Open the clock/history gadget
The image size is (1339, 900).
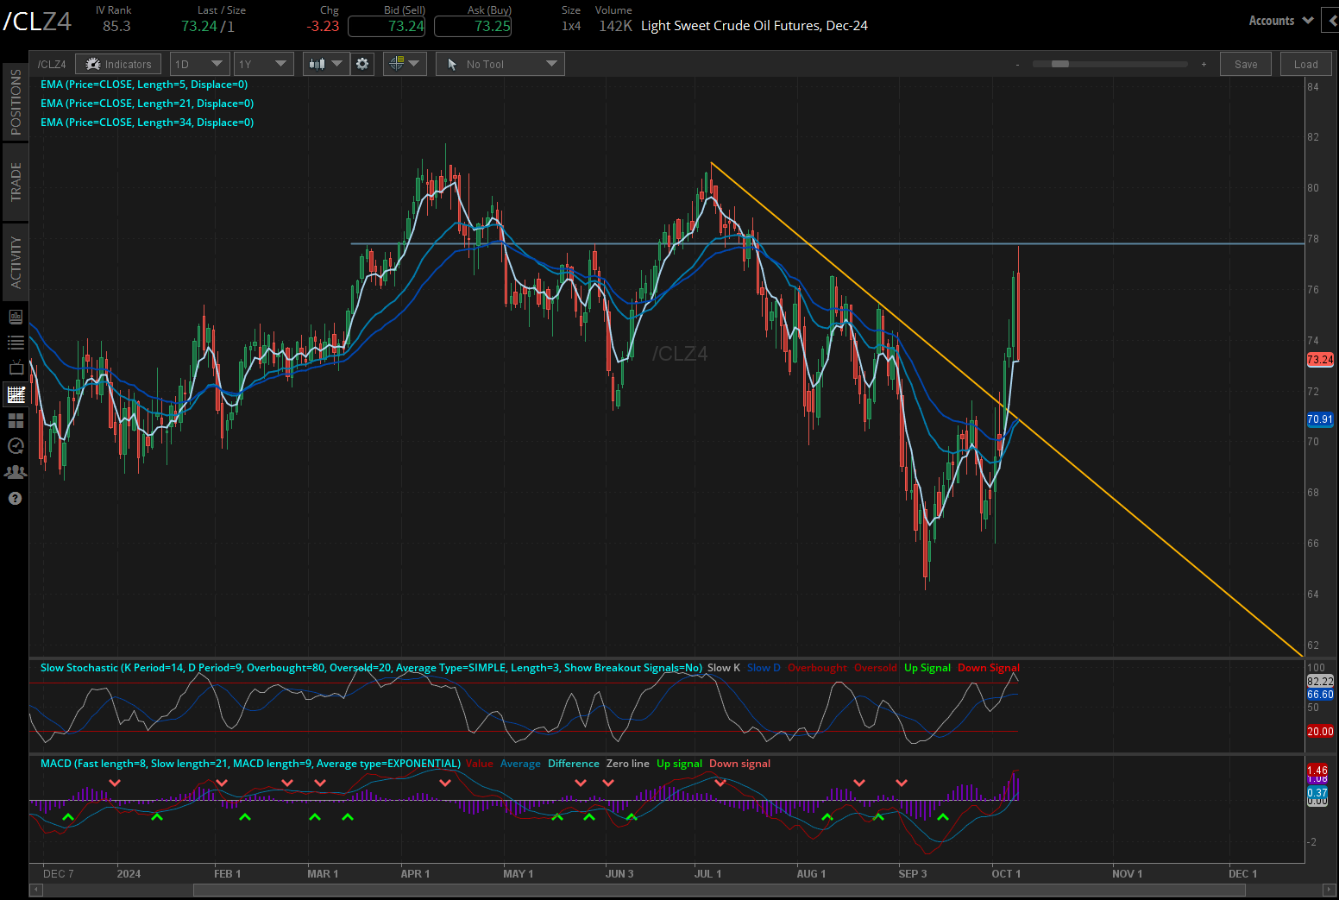[x=15, y=446]
